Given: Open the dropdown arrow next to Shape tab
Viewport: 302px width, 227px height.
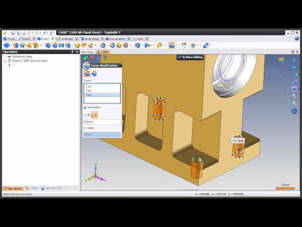Looking at the screenshot, I should 51,39.
